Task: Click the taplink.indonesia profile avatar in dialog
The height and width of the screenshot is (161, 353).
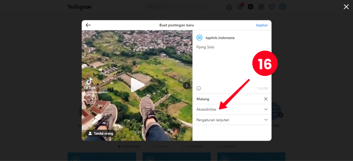Action: click(x=199, y=38)
